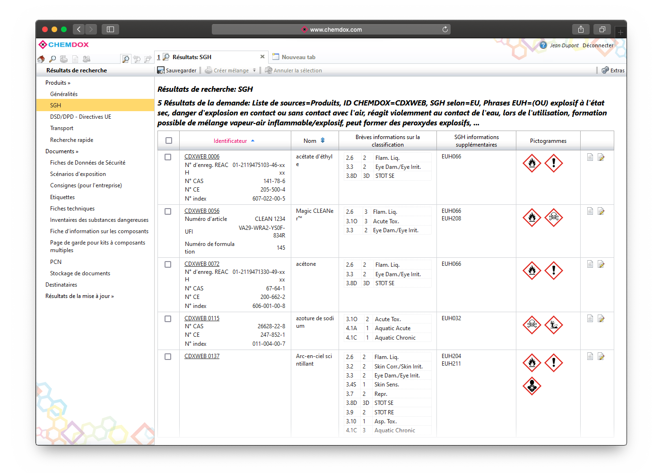Check the box for CDXWEB 0056
The image size is (662, 473).
click(168, 211)
